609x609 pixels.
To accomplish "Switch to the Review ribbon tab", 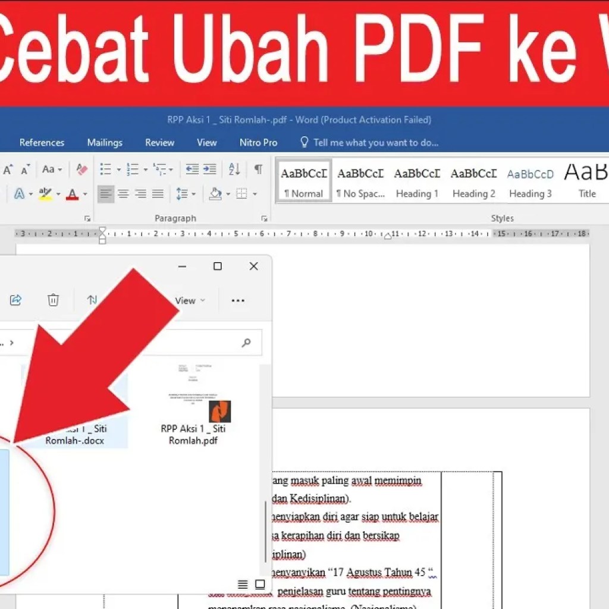I will (159, 142).
